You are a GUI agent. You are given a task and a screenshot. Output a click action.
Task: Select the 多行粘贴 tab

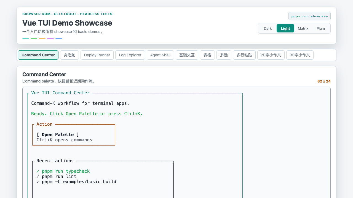[x=244, y=55]
